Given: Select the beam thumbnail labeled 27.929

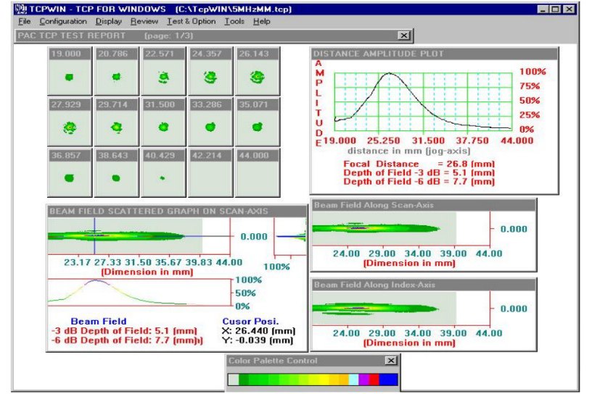Looking at the screenshot, I should pos(67,126).
